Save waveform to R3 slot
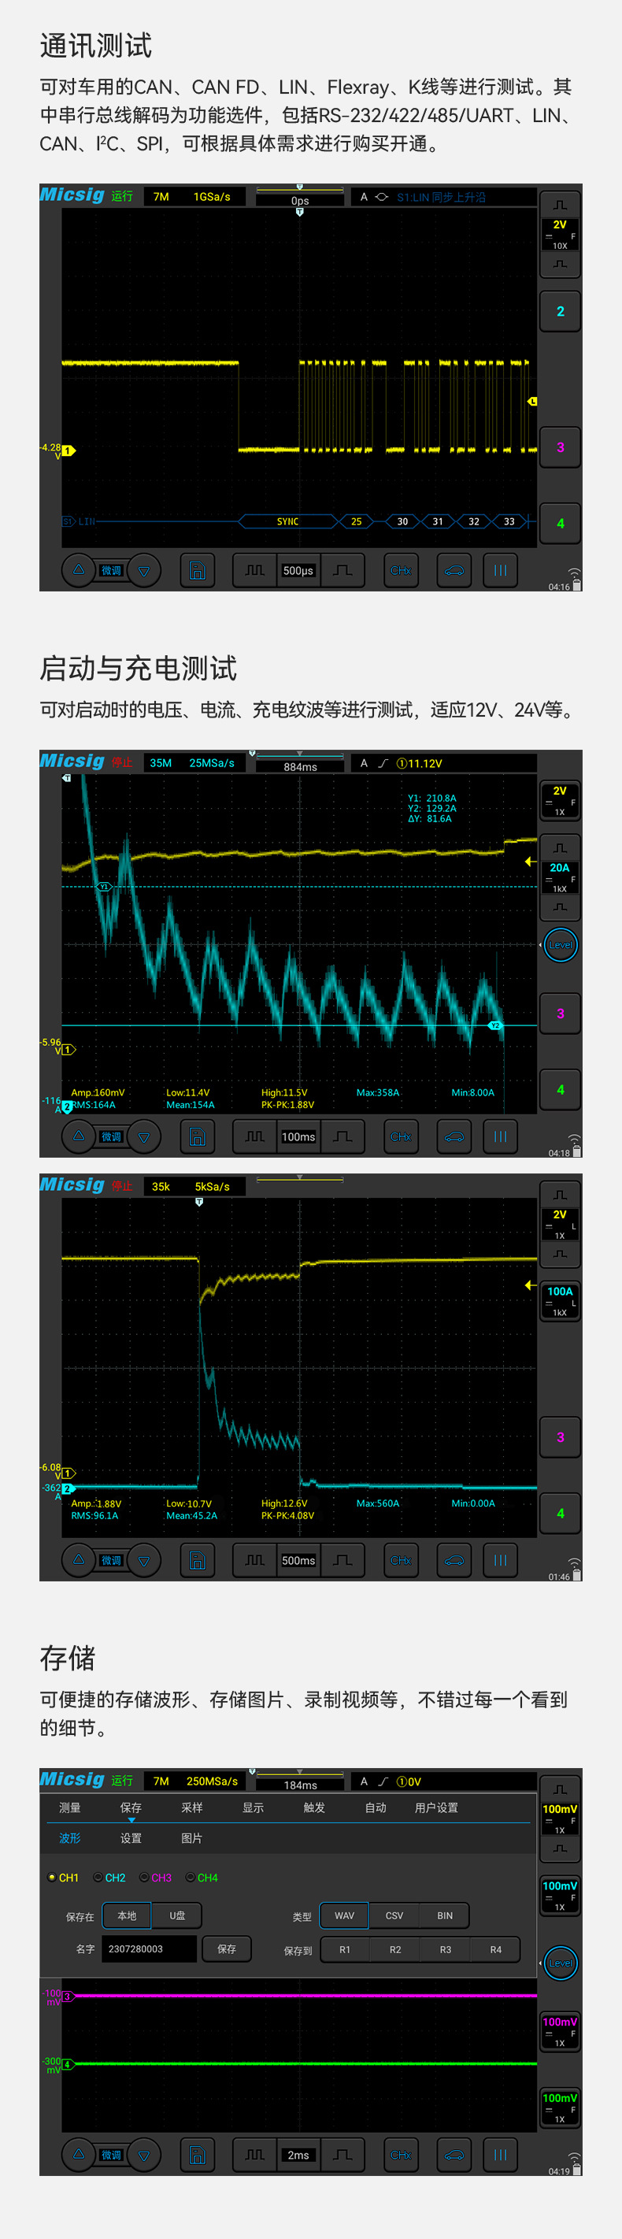622x2239 pixels. (x=446, y=1951)
